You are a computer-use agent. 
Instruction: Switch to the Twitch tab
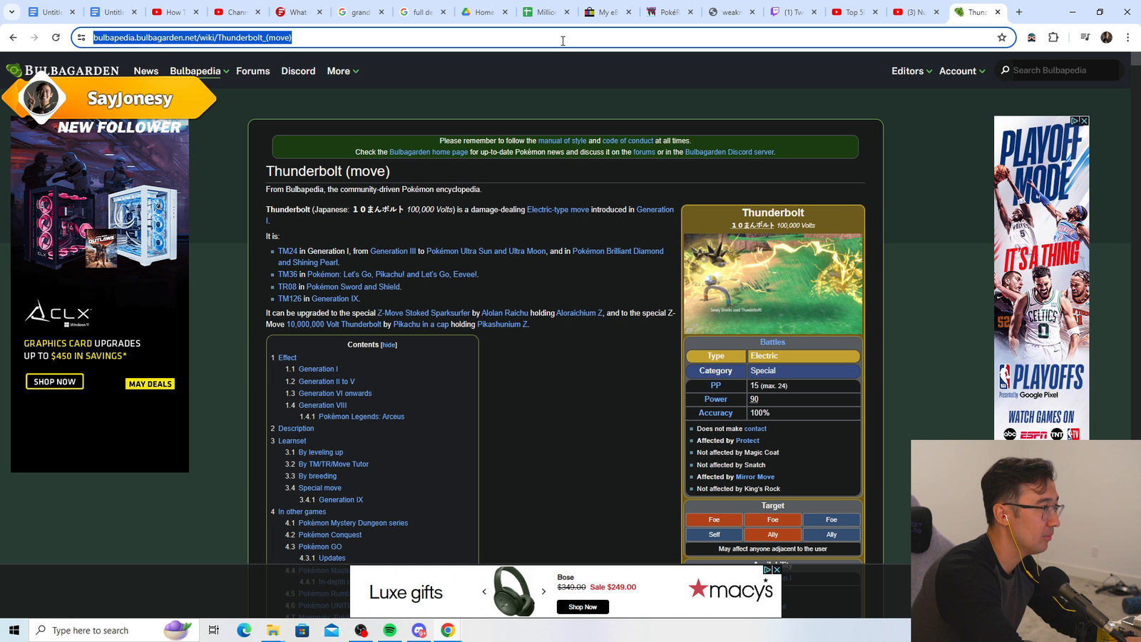click(793, 12)
